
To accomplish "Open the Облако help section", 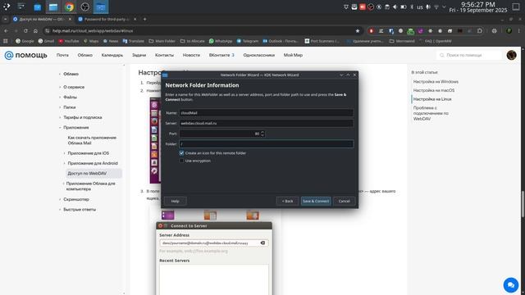I will click(85, 55).
